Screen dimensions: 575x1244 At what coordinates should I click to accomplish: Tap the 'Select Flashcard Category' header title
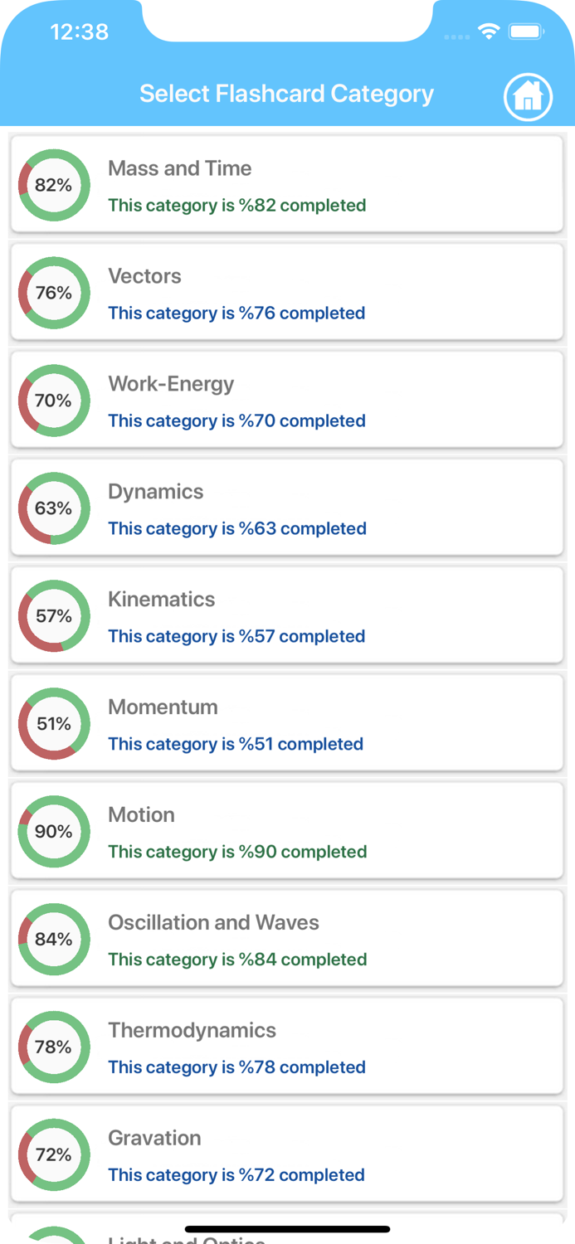286,94
